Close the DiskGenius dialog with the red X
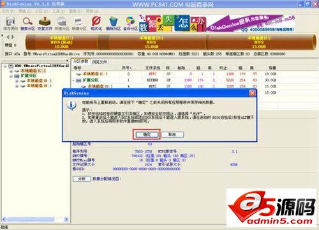Screen dimensions: 319x230 [252, 93]
